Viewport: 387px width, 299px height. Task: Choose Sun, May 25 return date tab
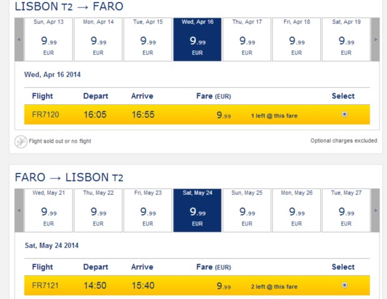(x=247, y=210)
